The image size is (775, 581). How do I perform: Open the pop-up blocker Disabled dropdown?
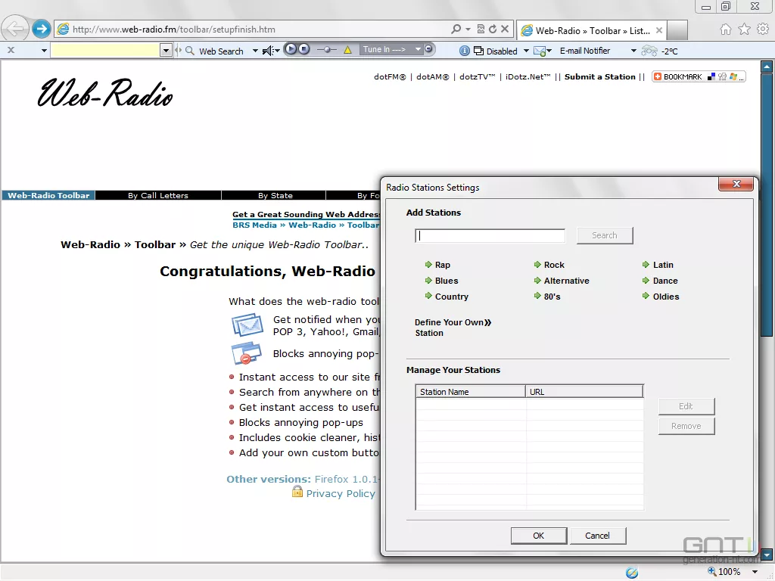[526, 51]
